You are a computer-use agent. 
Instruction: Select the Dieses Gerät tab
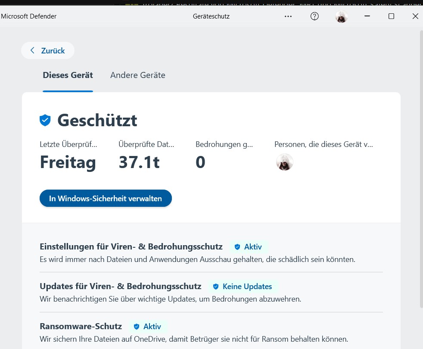pos(68,75)
